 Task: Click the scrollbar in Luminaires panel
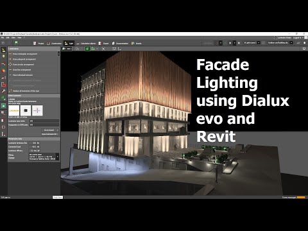coord(59,53)
